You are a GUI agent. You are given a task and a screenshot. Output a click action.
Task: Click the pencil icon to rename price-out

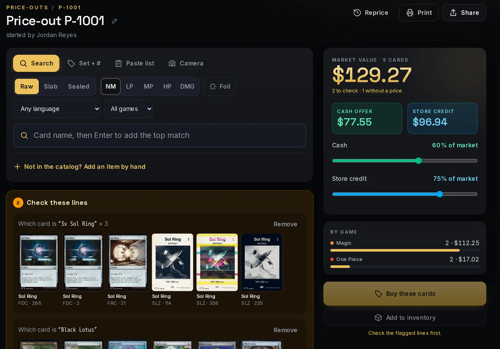point(114,21)
